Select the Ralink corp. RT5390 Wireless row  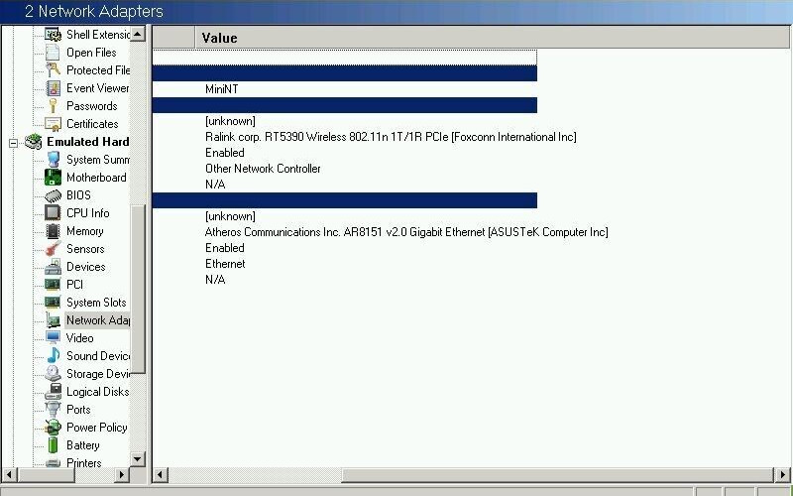pyautogui.click(x=391, y=137)
